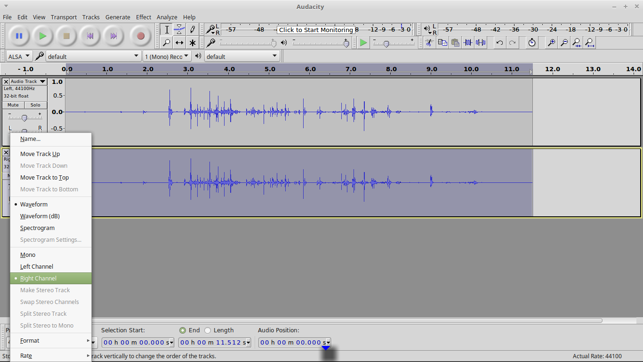Adjust the recording volume slider

(247, 43)
